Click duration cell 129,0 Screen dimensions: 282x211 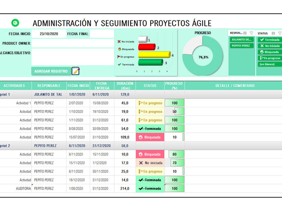[x=125, y=94]
